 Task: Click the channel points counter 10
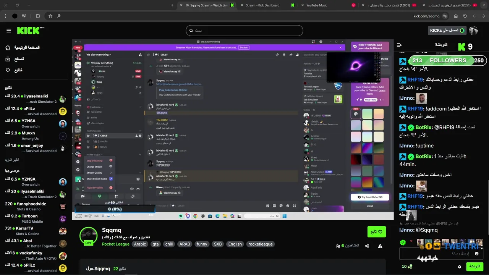click(x=407, y=266)
